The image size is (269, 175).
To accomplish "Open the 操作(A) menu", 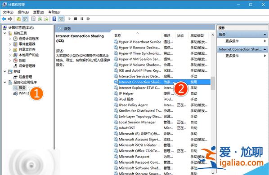I will 23,12.
